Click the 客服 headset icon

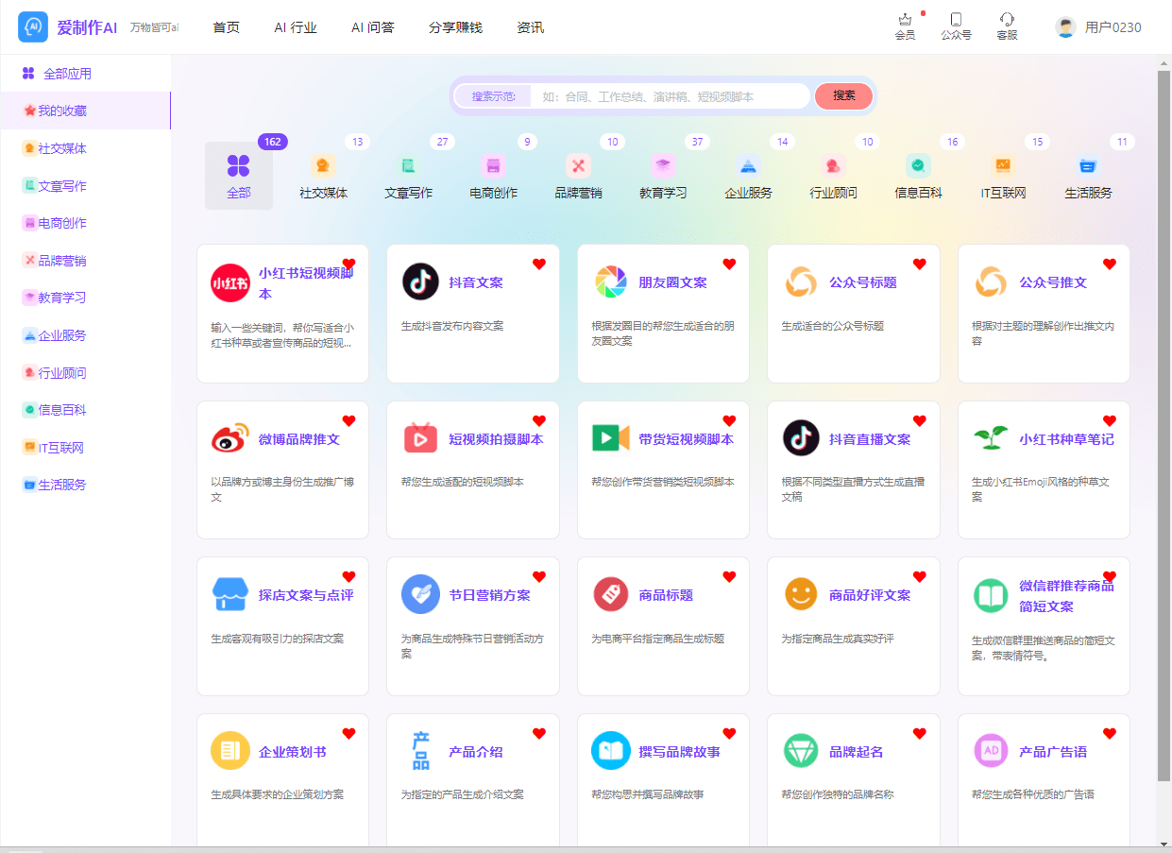point(1007,20)
